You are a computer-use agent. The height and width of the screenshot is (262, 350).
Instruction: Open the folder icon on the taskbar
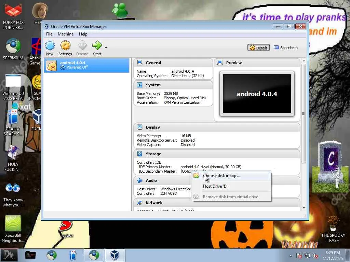click(30, 255)
